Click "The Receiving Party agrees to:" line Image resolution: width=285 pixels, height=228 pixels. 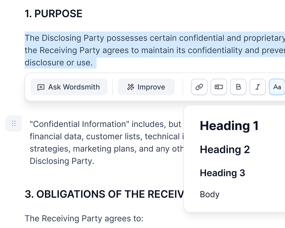point(84,219)
